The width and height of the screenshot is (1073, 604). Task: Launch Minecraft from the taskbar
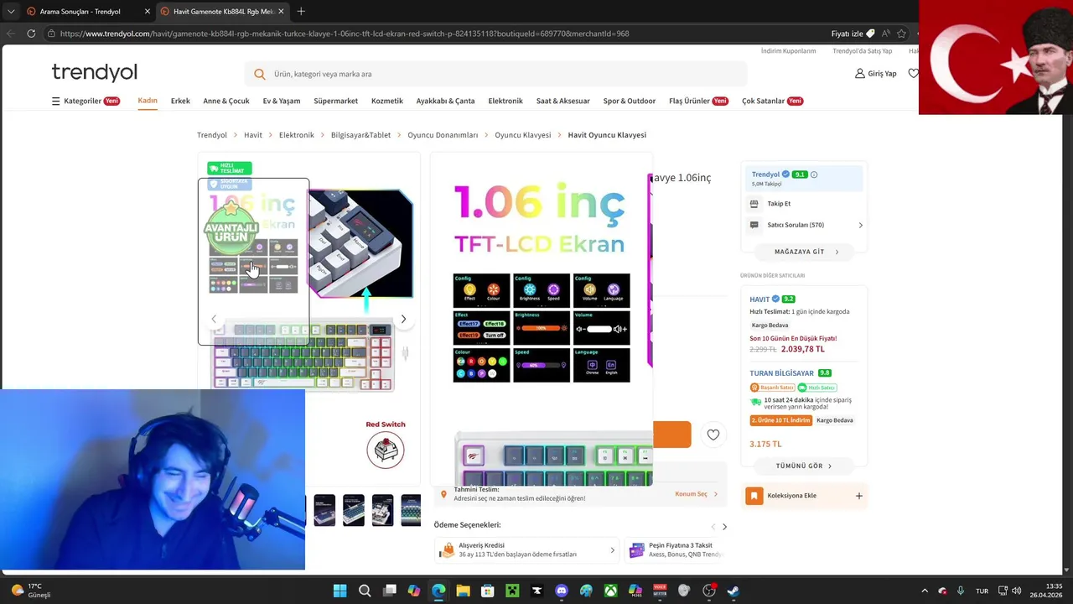(512, 591)
